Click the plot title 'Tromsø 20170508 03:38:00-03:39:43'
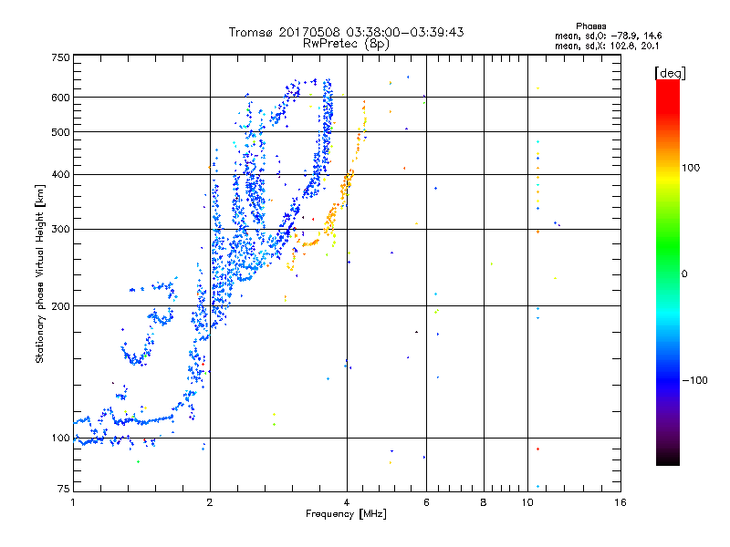Screen dimensions: 730x547 346,32
